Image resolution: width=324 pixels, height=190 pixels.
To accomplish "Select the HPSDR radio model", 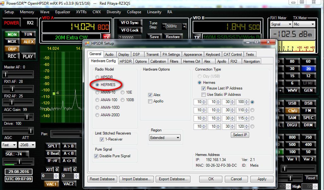I will tap(105, 77).
